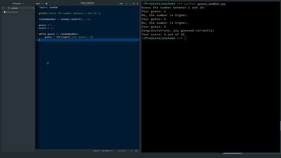Click the Open button in gedit
Screen dimensions: 281x158
tap(38, 4)
